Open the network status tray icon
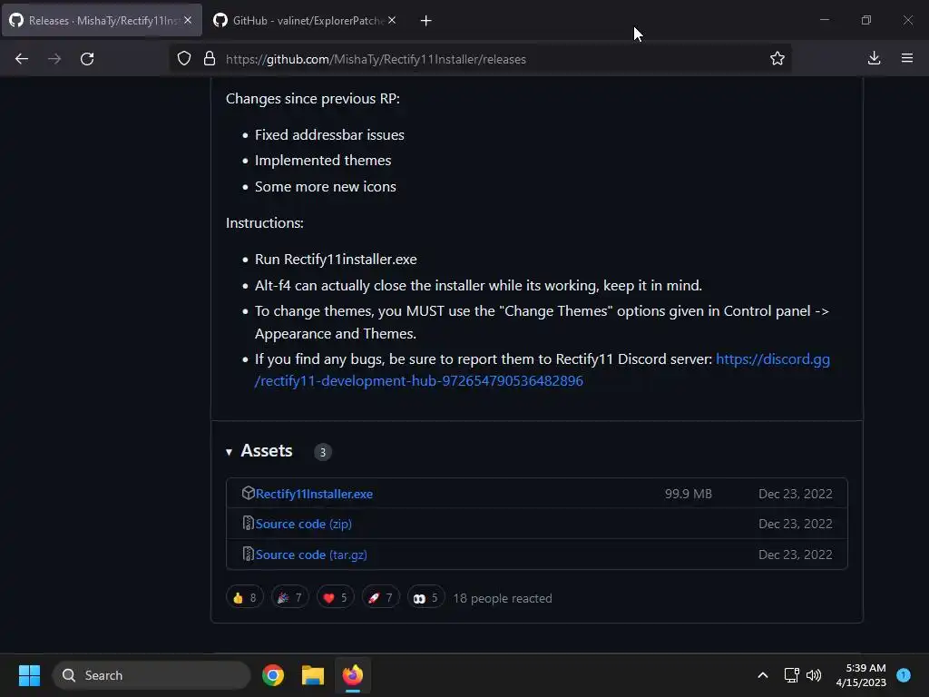The width and height of the screenshot is (929, 697). tap(791, 675)
